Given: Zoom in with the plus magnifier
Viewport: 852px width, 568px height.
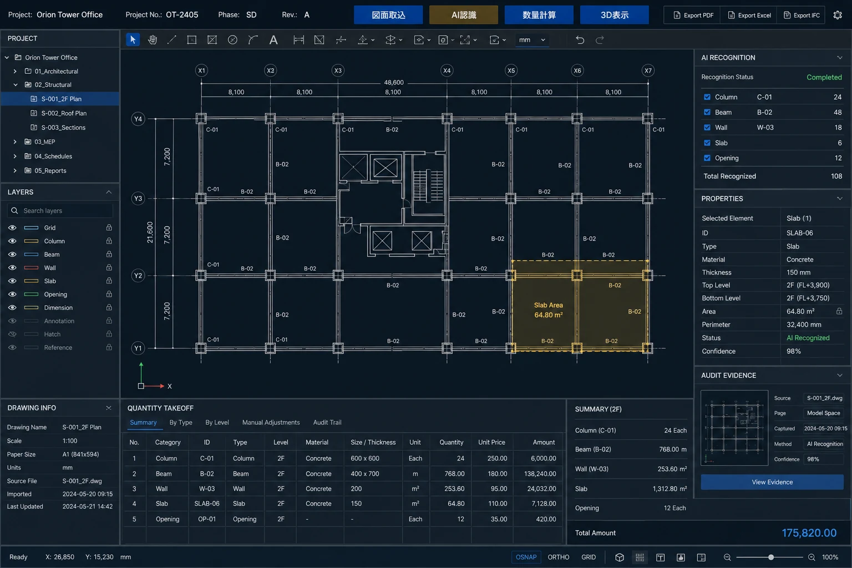Looking at the screenshot, I should (812, 557).
